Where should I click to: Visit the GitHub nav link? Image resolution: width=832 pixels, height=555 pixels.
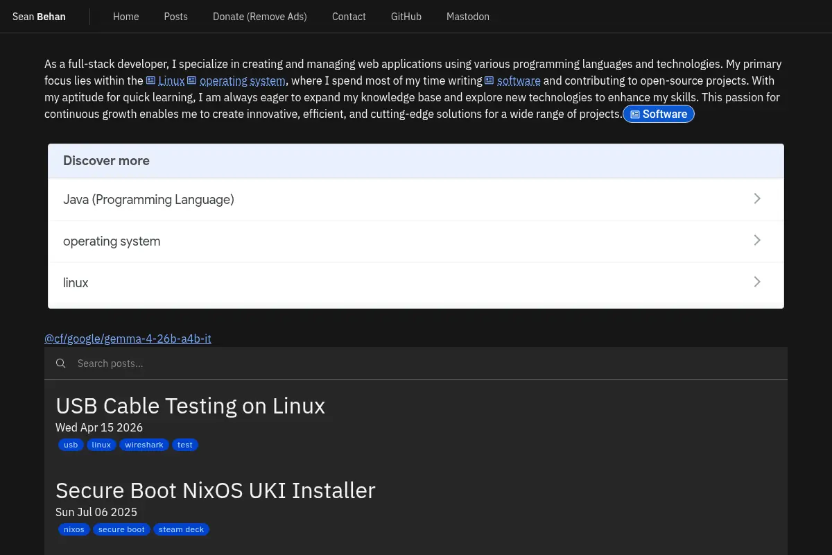406,17
